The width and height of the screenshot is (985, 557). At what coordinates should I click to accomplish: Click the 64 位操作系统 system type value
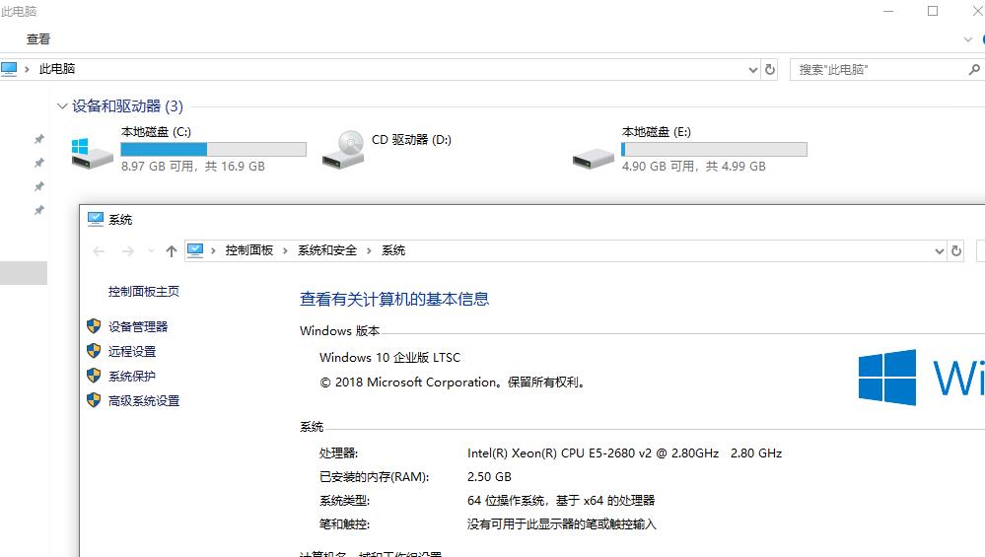click(561, 501)
